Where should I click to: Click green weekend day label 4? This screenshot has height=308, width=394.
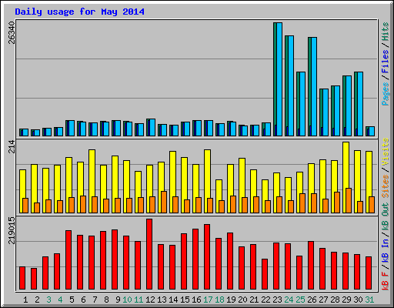60,300
